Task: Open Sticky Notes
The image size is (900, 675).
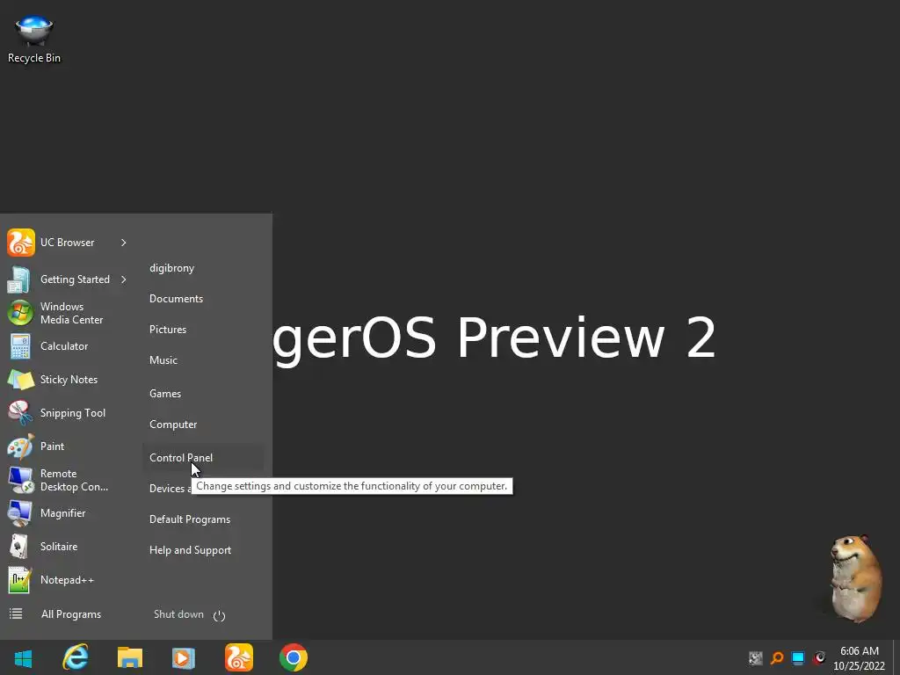Action: [x=68, y=380]
